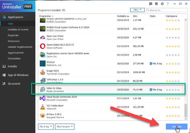Select Installata di recente category
The height and width of the screenshot is (133, 190).
(18, 30)
